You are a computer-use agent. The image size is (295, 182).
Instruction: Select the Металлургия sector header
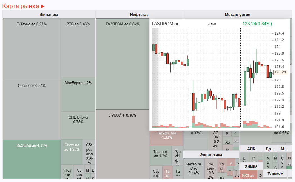coord(237,15)
